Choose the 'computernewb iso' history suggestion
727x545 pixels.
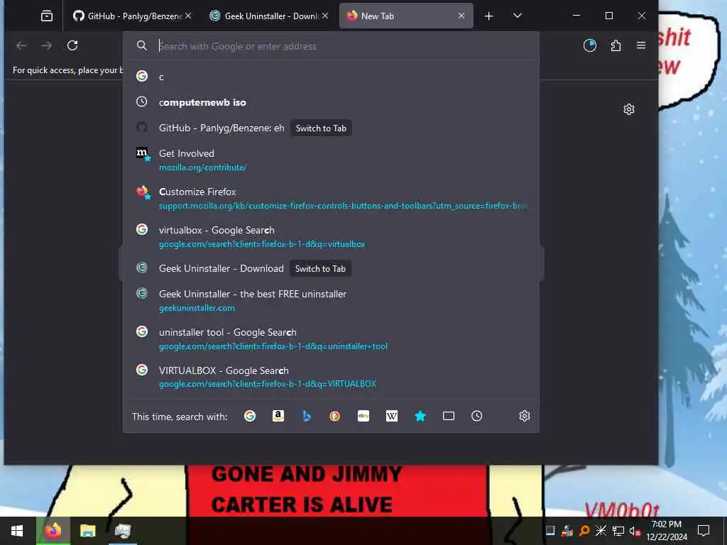[x=331, y=102]
